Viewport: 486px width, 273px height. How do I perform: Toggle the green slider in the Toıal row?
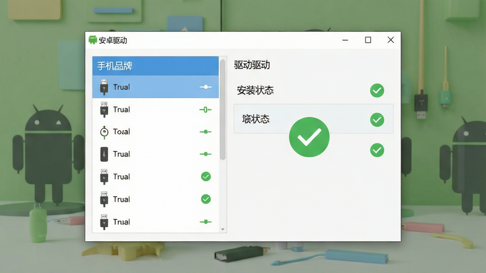[x=206, y=132]
